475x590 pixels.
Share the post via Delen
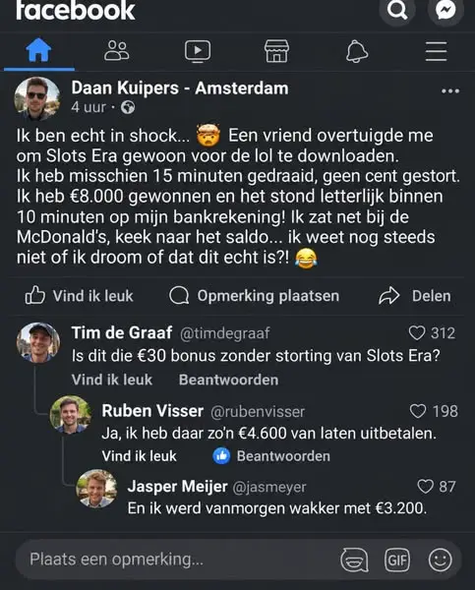(x=414, y=296)
